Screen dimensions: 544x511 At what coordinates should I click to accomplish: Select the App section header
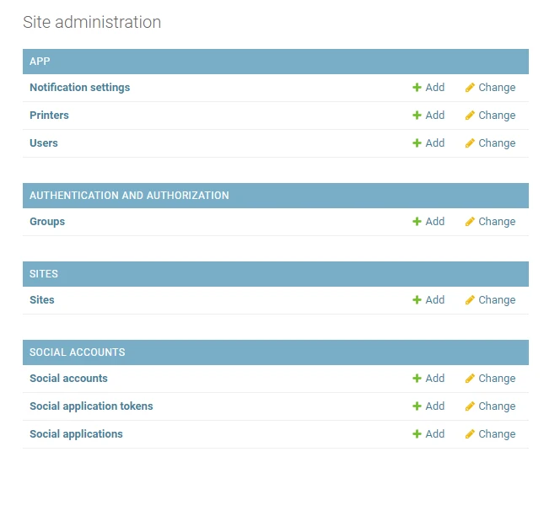click(40, 62)
